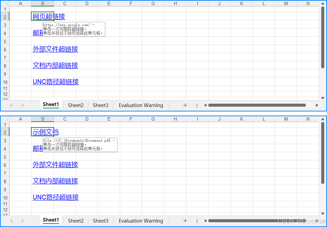
Task: Click the vertical scrollbar thumb in lower workbook
Action: click(x=323, y=153)
